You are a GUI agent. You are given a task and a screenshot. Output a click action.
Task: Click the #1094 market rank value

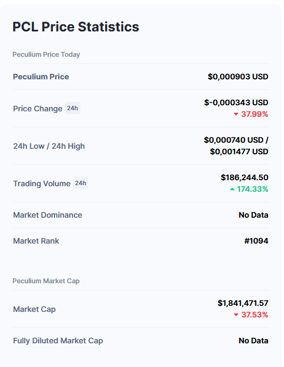click(256, 241)
